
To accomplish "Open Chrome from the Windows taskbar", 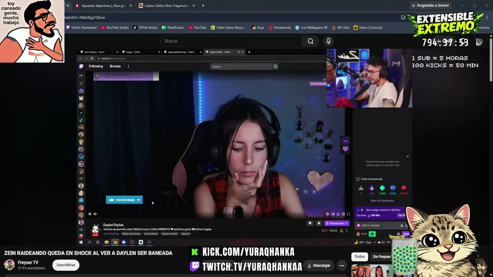I will [x=115, y=242].
